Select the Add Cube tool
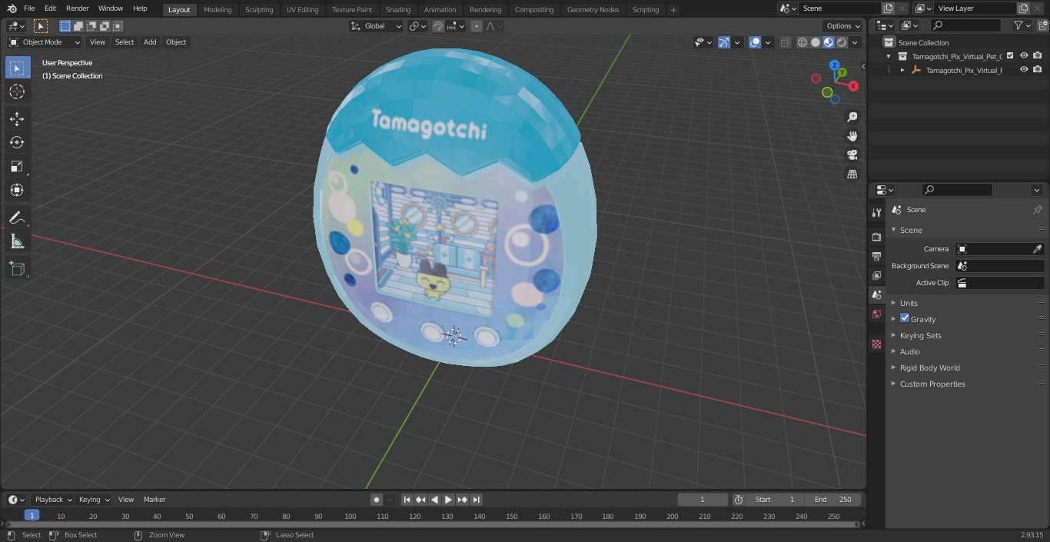The width and height of the screenshot is (1050, 542). click(17, 269)
